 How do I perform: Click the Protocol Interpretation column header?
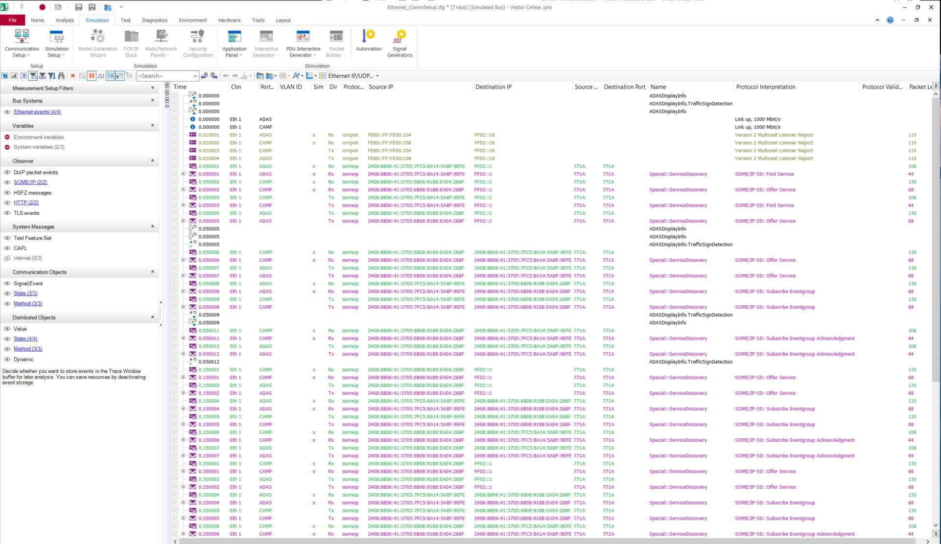[765, 87]
